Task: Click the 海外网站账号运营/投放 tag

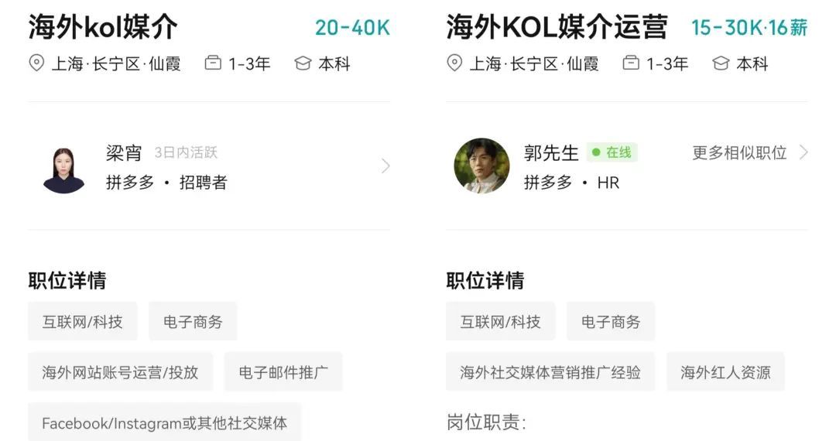Action: tap(120, 372)
